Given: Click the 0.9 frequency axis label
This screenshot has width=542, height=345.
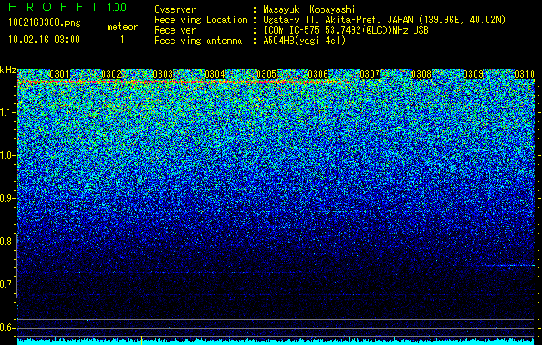Looking at the screenshot, I should pos(7,198).
